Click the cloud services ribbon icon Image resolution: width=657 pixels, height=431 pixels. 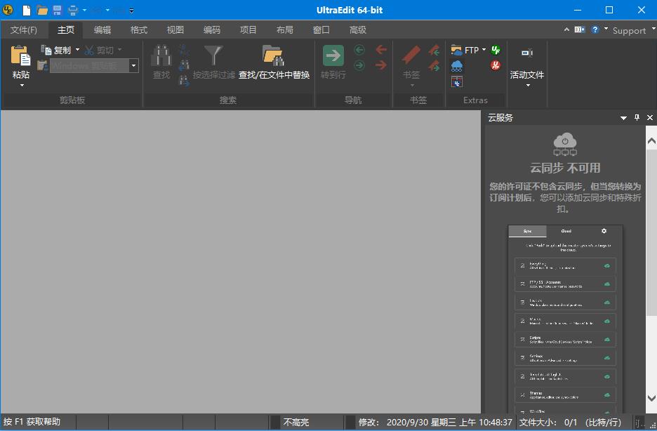(x=457, y=66)
